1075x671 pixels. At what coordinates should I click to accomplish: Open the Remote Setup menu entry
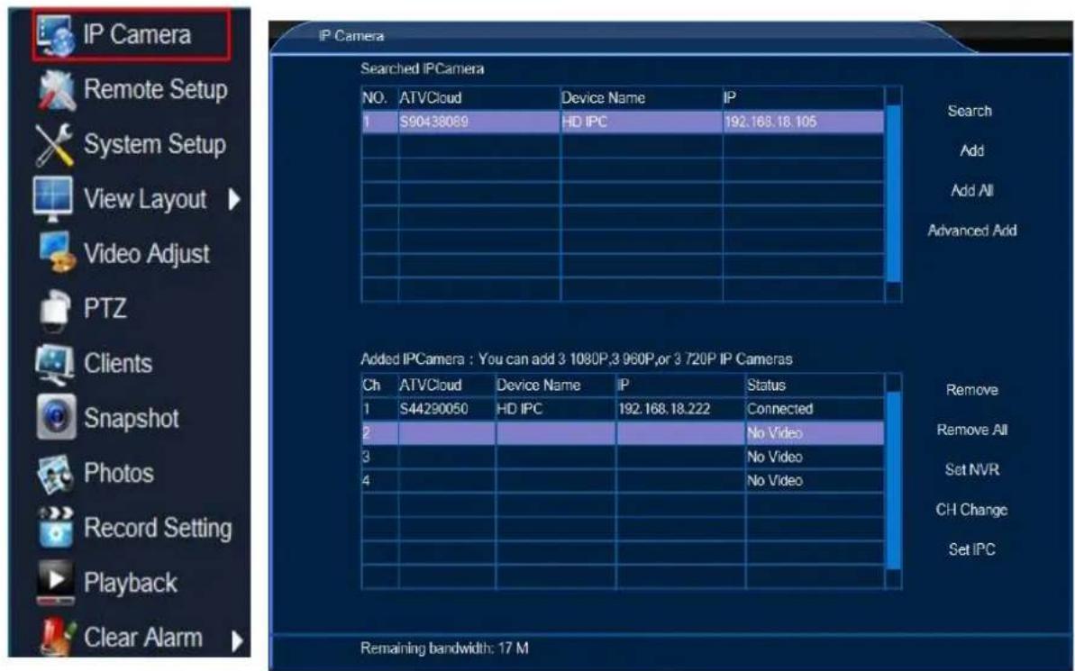tap(155, 89)
